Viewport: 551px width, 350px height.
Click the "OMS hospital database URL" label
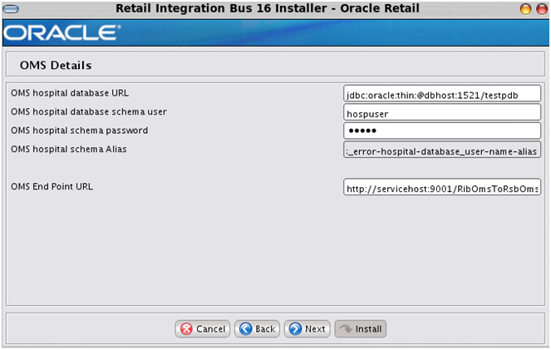(70, 93)
